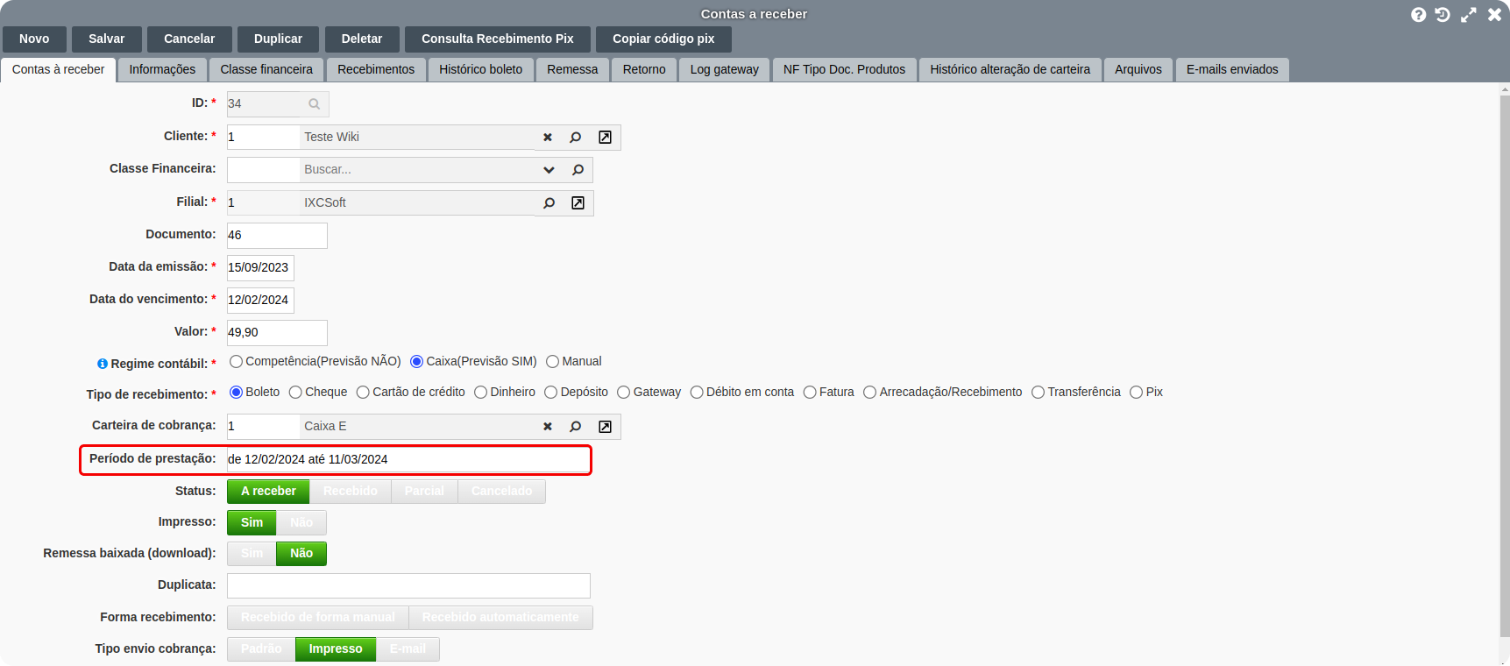Image resolution: width=1510 pixels, height=666 pixels.
Task: Open the Retorno tab
Action: [644, 69]
